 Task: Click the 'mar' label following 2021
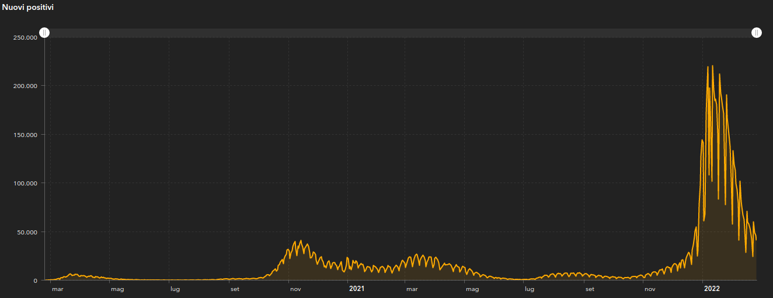pyautogui.click(x=412, y=289)
